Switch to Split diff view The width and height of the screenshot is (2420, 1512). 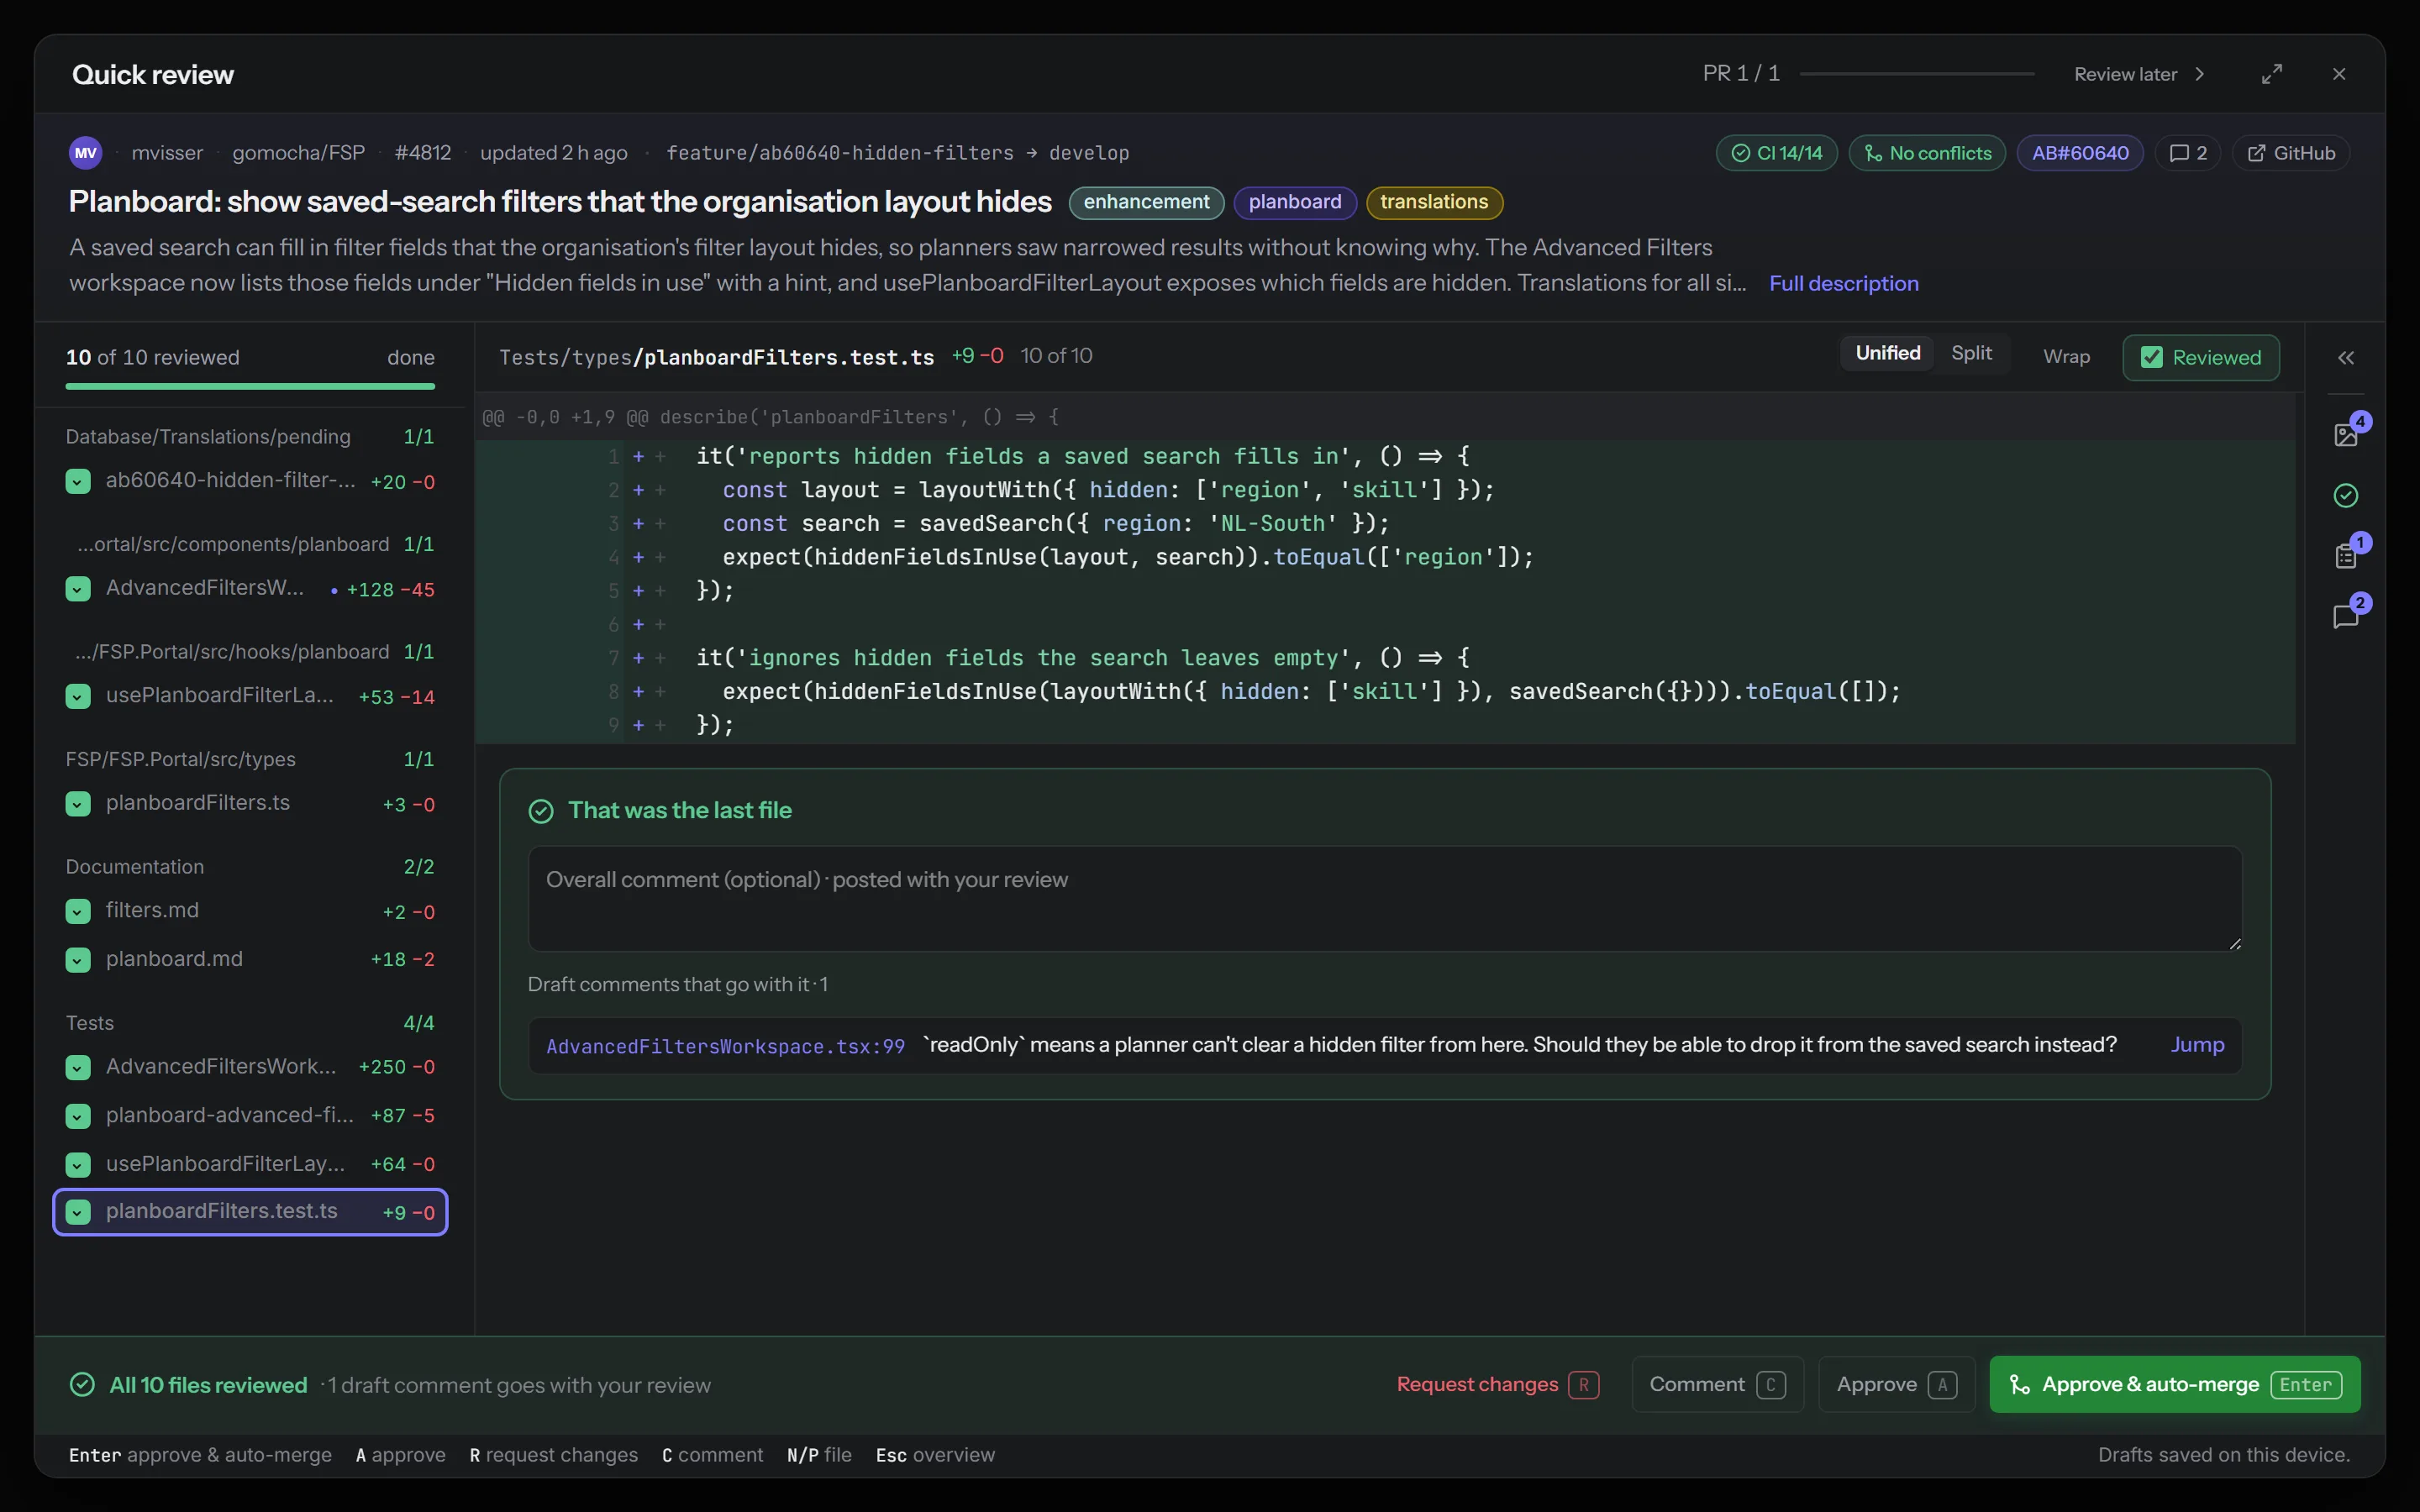pos(1971,353)
